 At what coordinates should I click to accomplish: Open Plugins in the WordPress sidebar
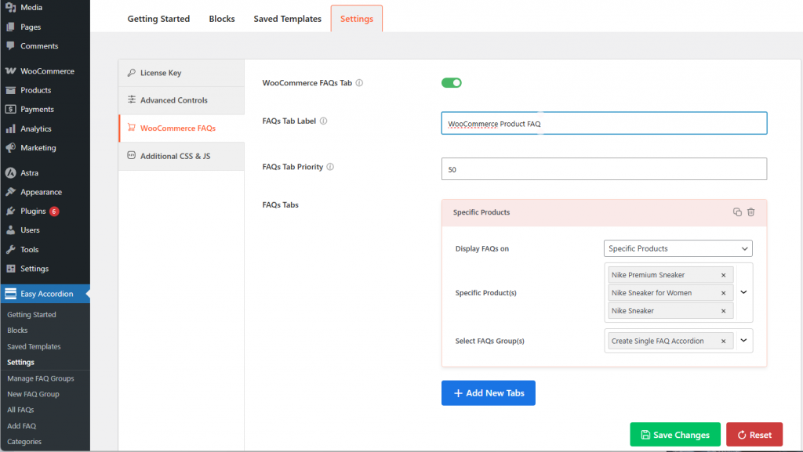33,212
